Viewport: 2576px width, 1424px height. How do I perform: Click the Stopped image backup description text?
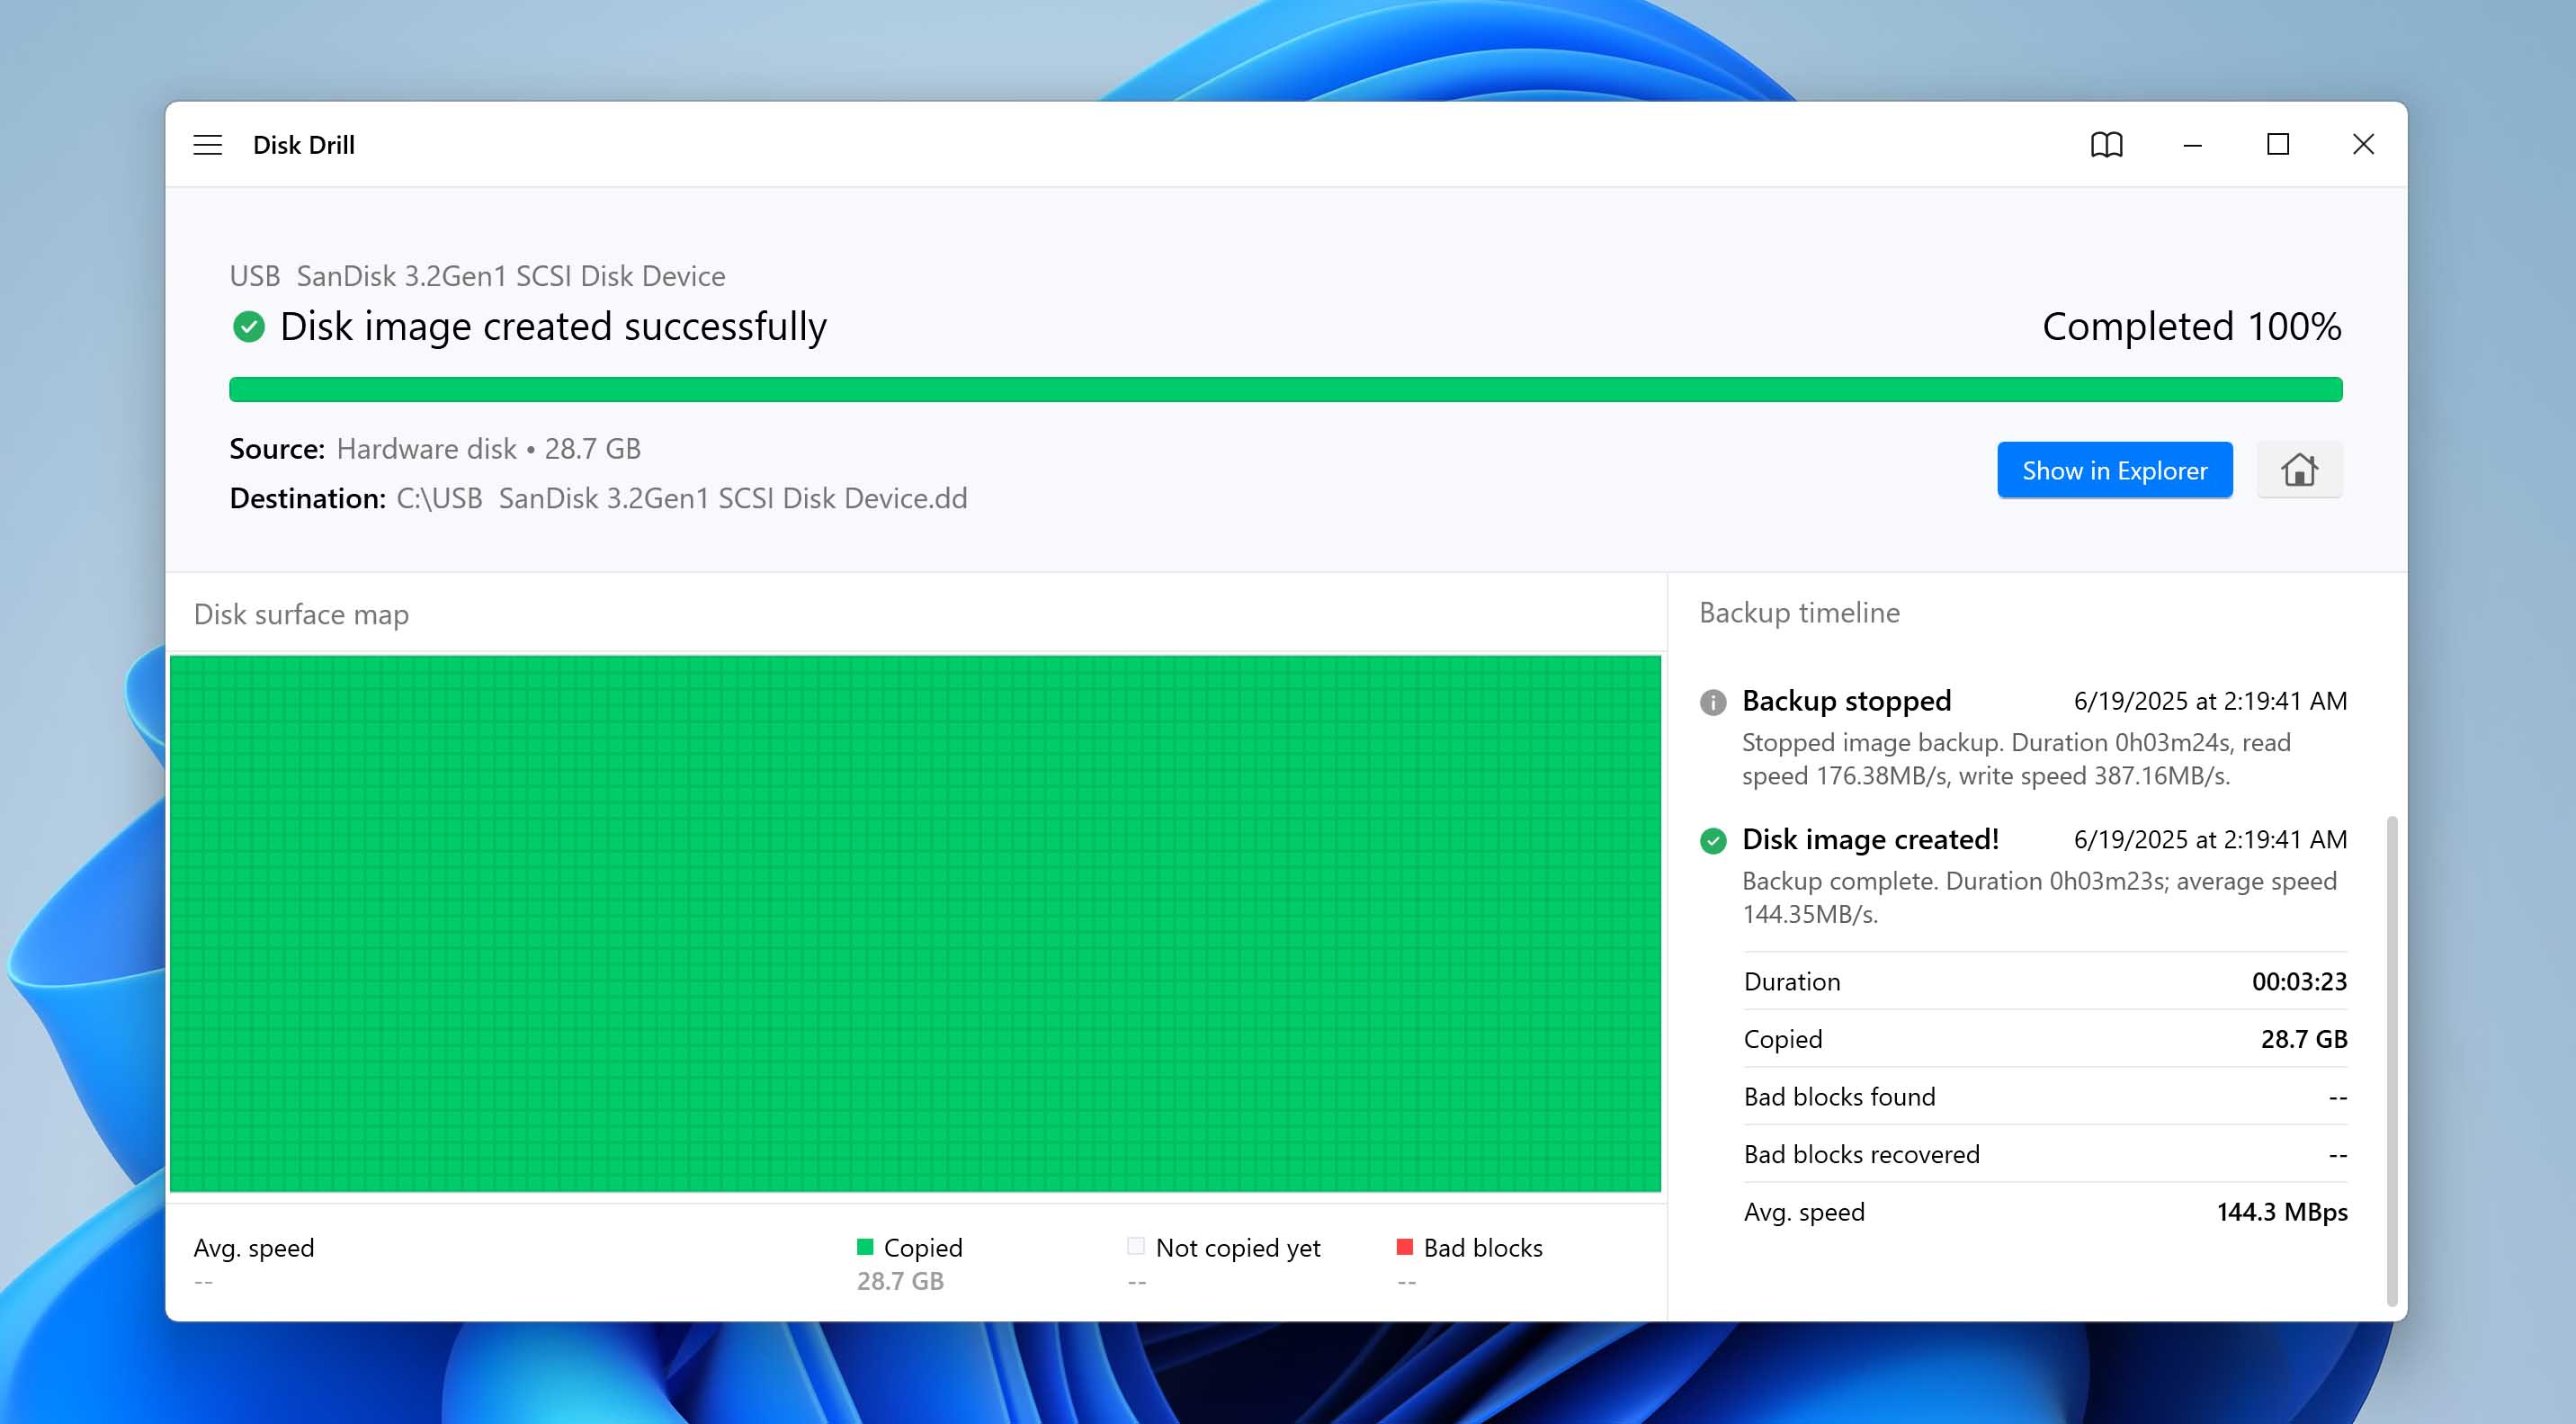(x=2015, y=759)
